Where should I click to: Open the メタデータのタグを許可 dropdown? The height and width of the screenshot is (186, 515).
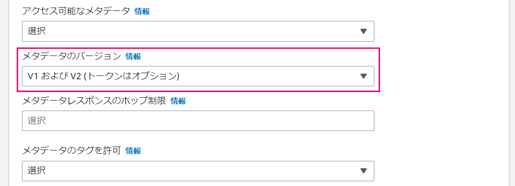pyautogui.click(x=198, y=171)
